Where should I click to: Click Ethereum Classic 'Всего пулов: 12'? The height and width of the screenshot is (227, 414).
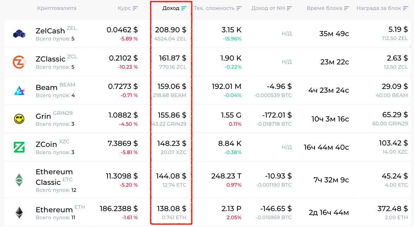point(56,190)
